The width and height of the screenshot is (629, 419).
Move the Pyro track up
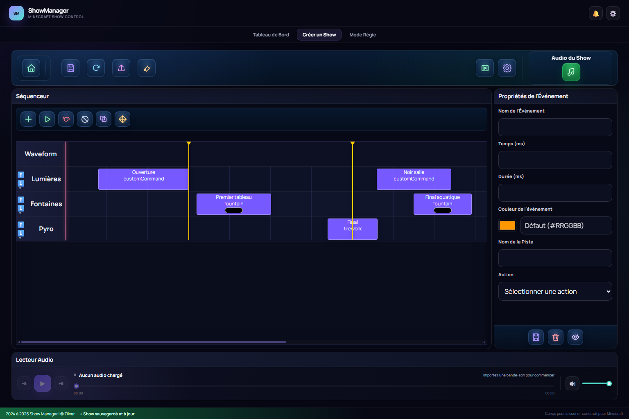(x=21, y=225)
